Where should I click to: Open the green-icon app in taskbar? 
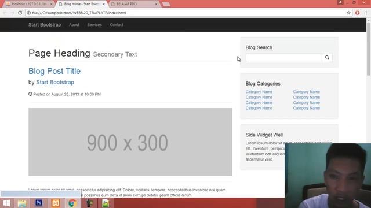click(x=106, y=203)
